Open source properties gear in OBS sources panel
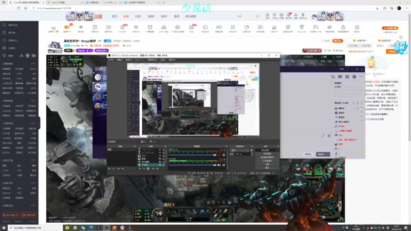The width and height of the screenshot is (411, 231). click(148, 169)
